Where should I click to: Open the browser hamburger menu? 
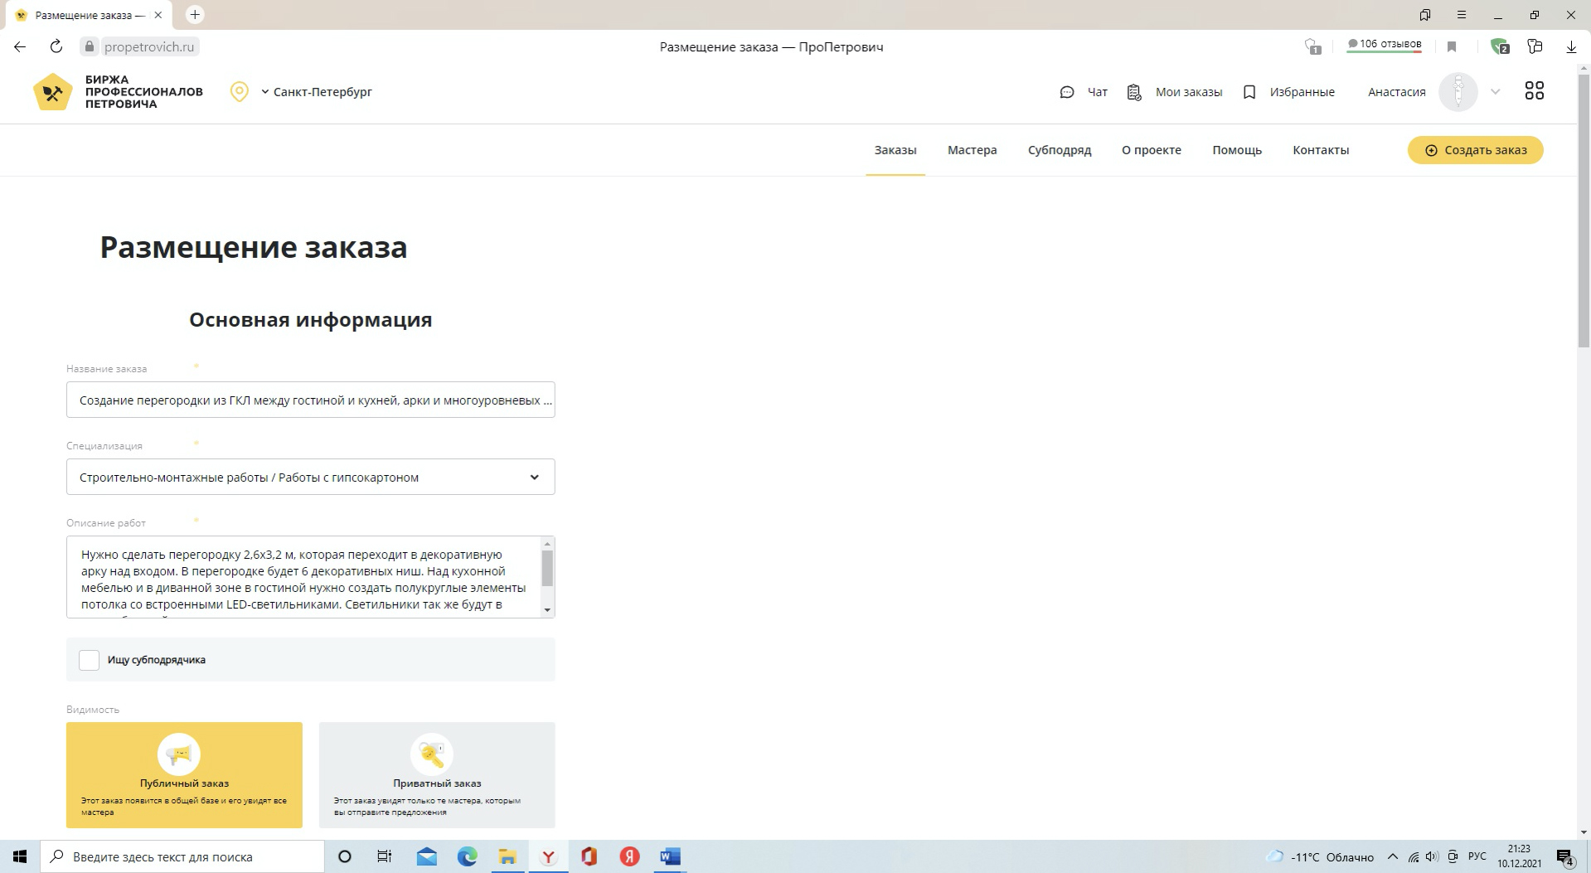(1462, 15)
